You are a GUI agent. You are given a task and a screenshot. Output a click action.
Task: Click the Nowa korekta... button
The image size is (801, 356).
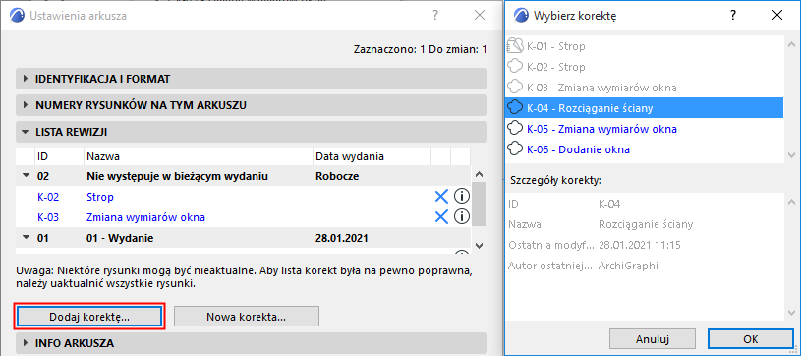coord(247,317)
